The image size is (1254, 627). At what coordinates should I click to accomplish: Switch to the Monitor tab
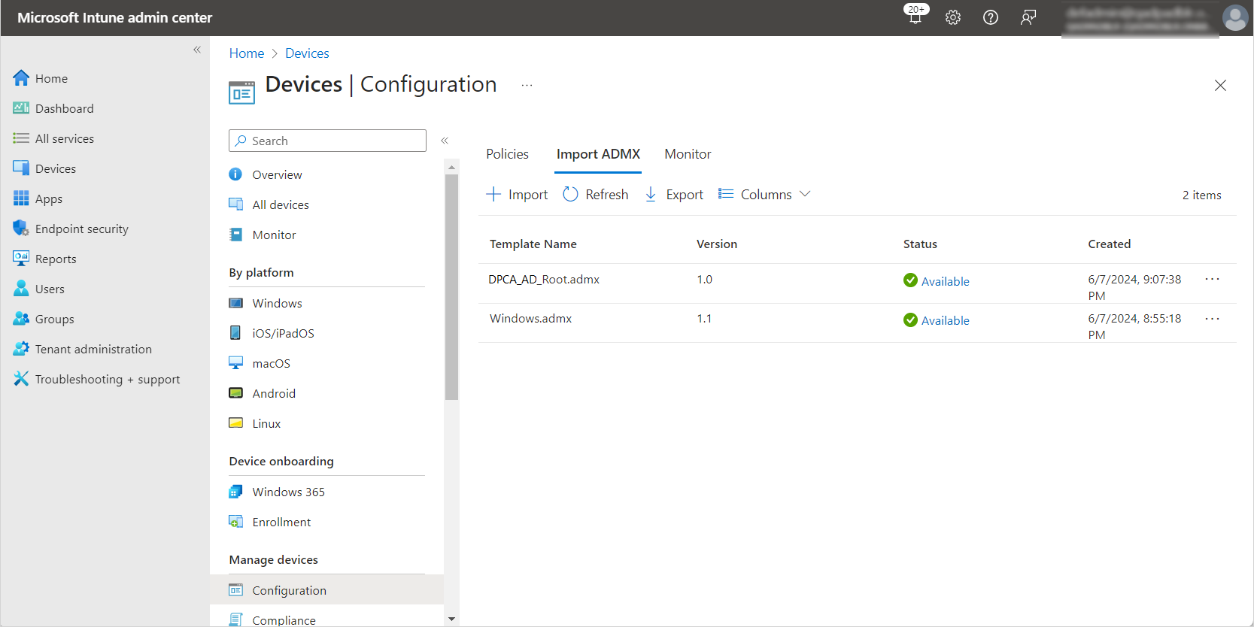click(x=688, y=154)
